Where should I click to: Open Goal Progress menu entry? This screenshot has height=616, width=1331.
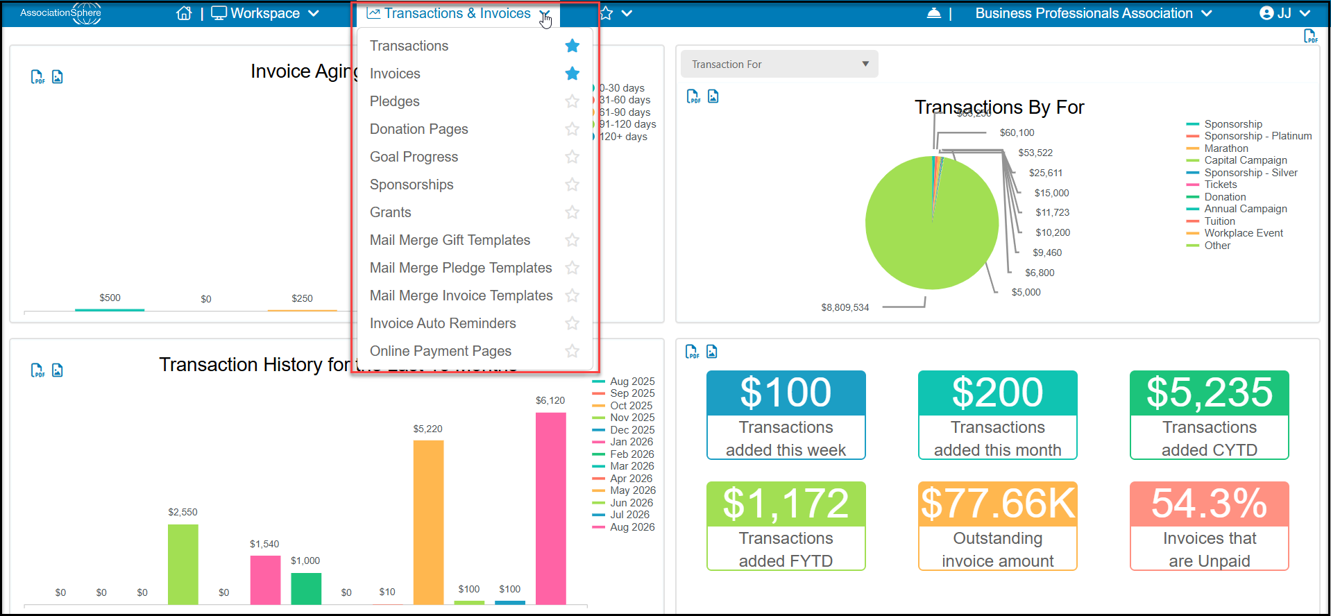tap(414, 157)
